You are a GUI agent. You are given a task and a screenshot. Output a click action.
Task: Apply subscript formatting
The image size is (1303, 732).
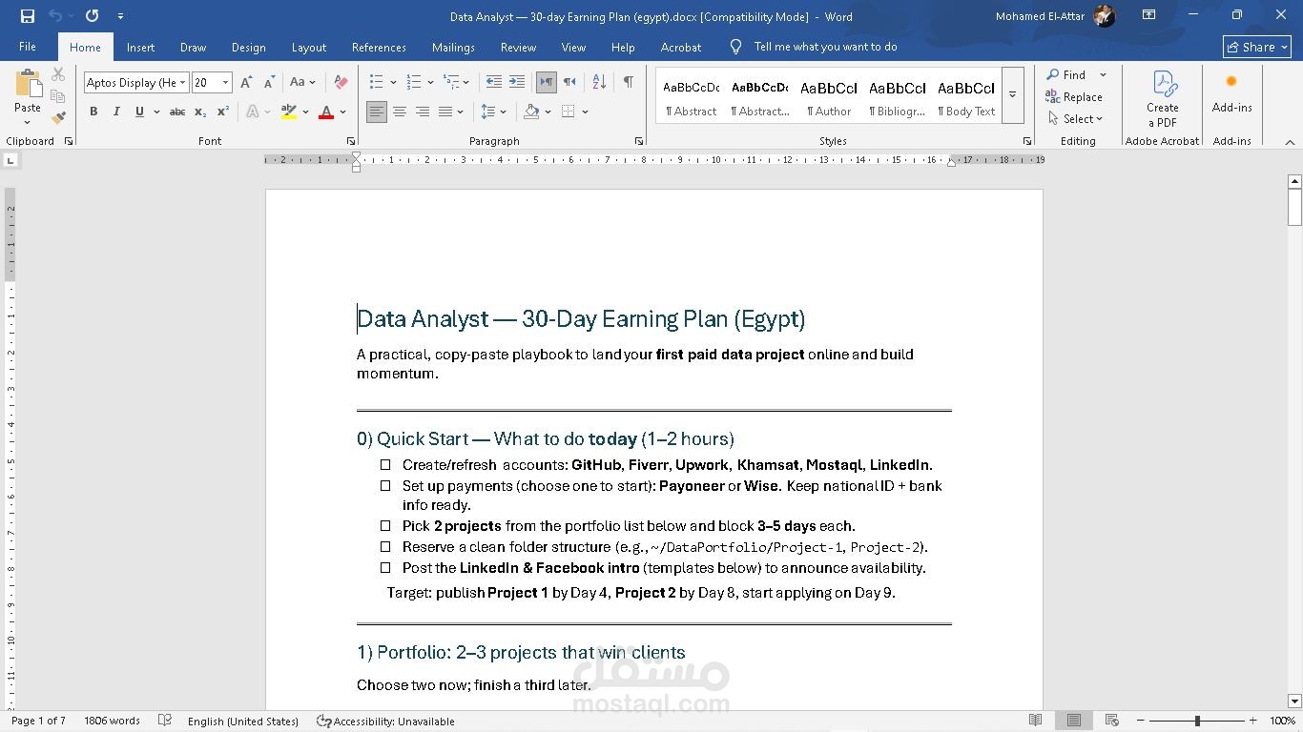tap(200, 112)
